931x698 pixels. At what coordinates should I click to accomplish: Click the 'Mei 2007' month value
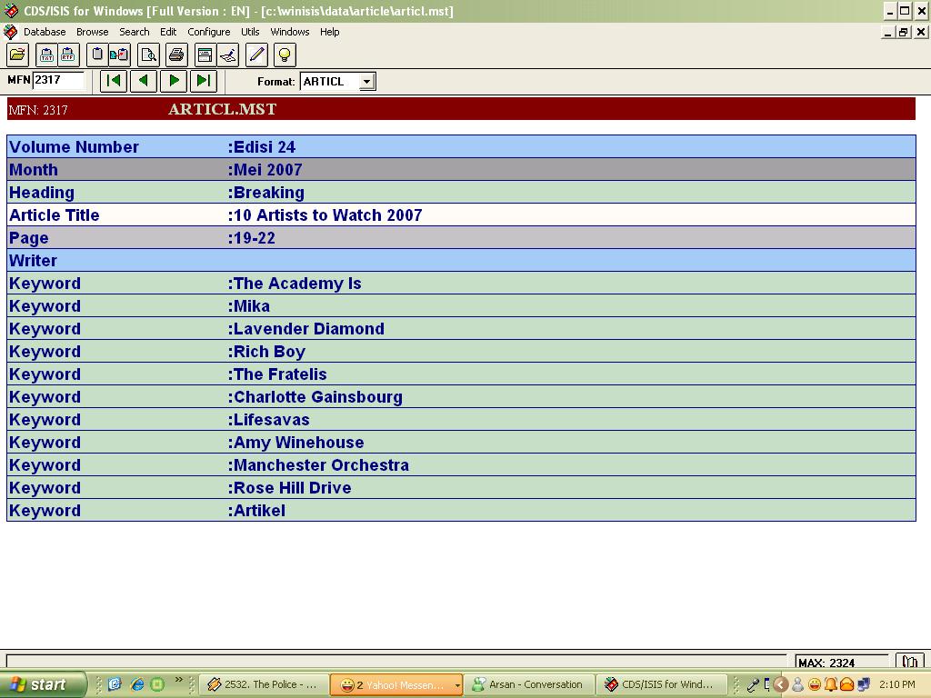268,170
